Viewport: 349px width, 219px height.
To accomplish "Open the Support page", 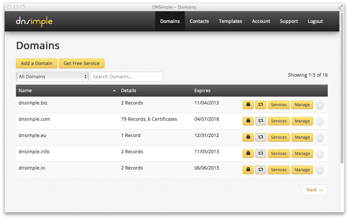I will point(289,21).
